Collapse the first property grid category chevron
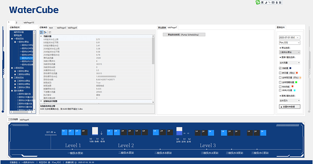 41,37
